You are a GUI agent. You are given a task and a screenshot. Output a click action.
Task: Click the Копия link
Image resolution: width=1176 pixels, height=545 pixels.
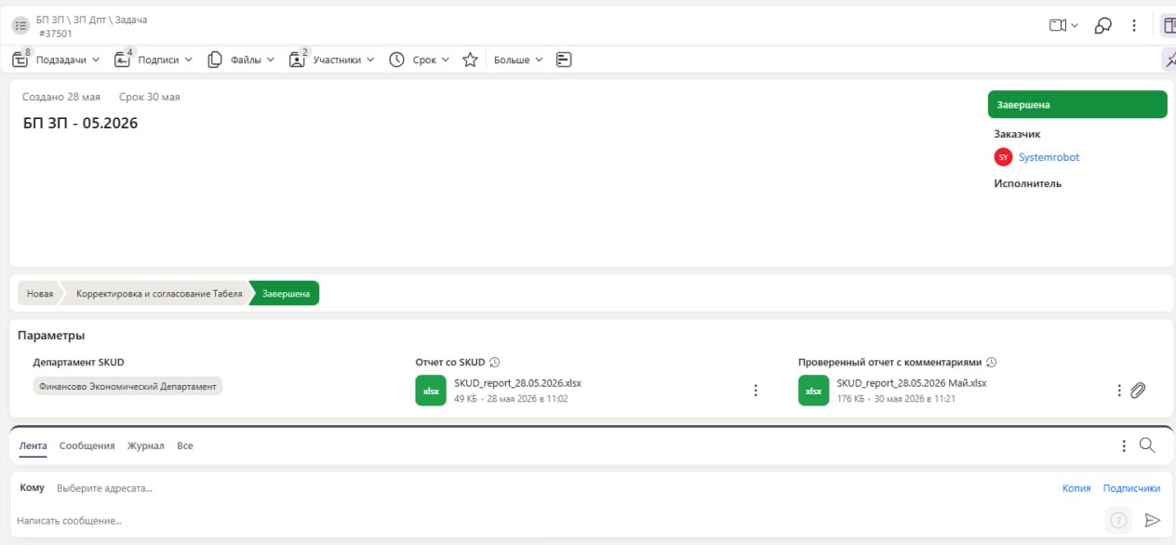[1076, 488]
